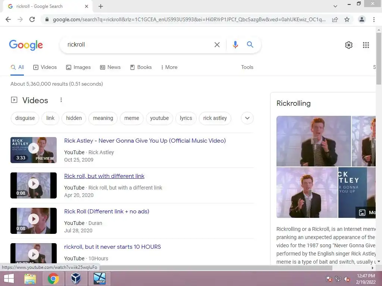Click the padlock site info icon
Screen dimensions: 382x286
(47, 19)
